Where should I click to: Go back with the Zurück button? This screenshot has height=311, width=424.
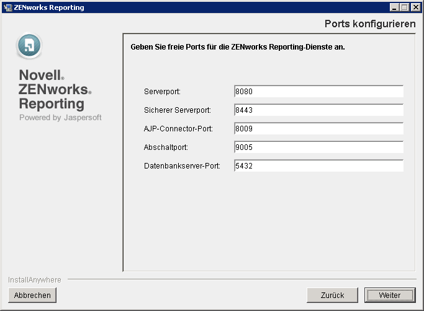click(x=333, y=296)
